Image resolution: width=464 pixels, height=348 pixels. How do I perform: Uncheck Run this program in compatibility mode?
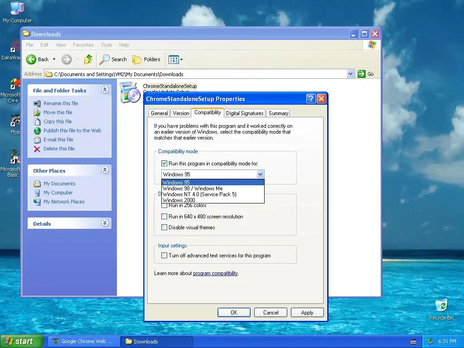click(x=164, y=163)
